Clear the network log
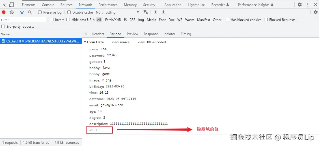Viewport: 319px width, 146px height. pos(12,12)
